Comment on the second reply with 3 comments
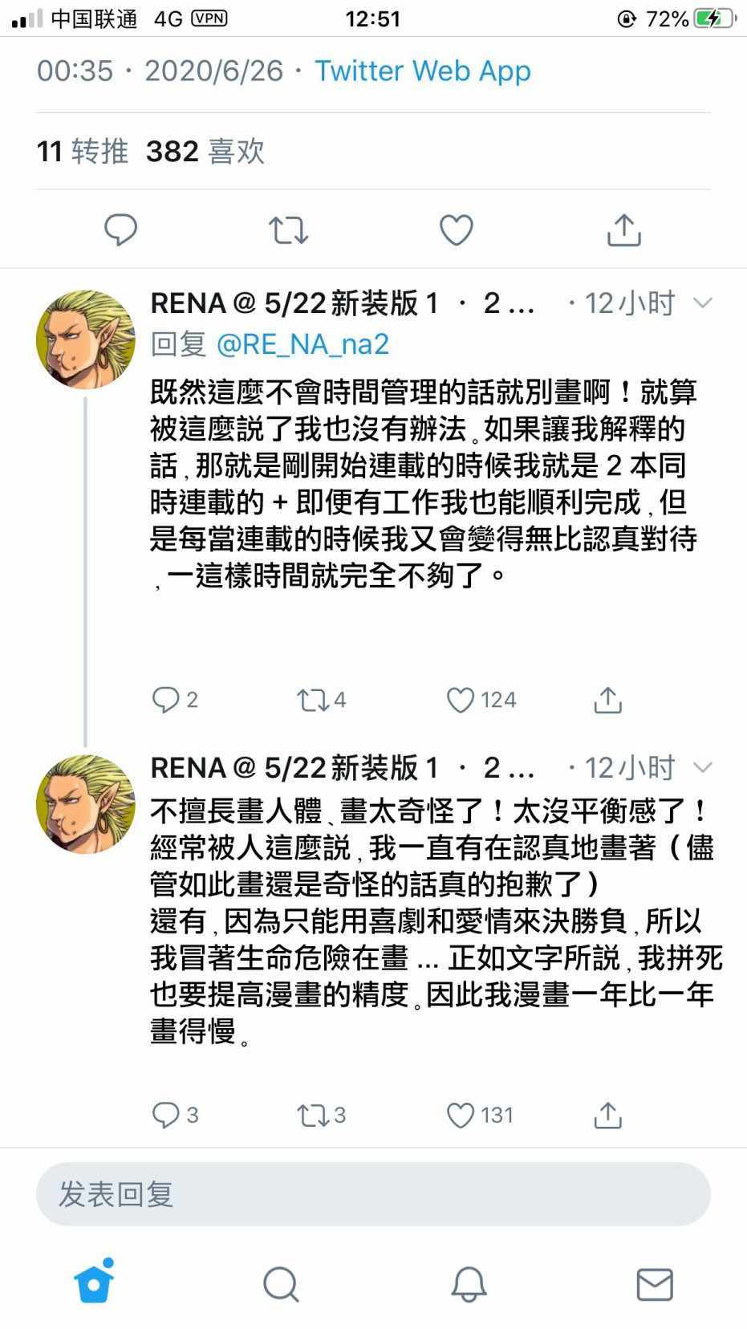This screenshot has width=747, height=1329. pos(166,1115)
